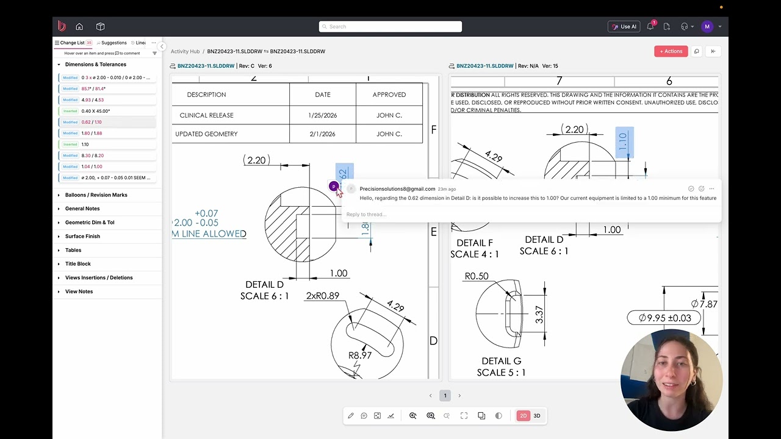Open right BNZ20423-11.SLDDRW Ver 15 link
The height and width of the screenshot is (439, 781).
(x=484, y=66)
